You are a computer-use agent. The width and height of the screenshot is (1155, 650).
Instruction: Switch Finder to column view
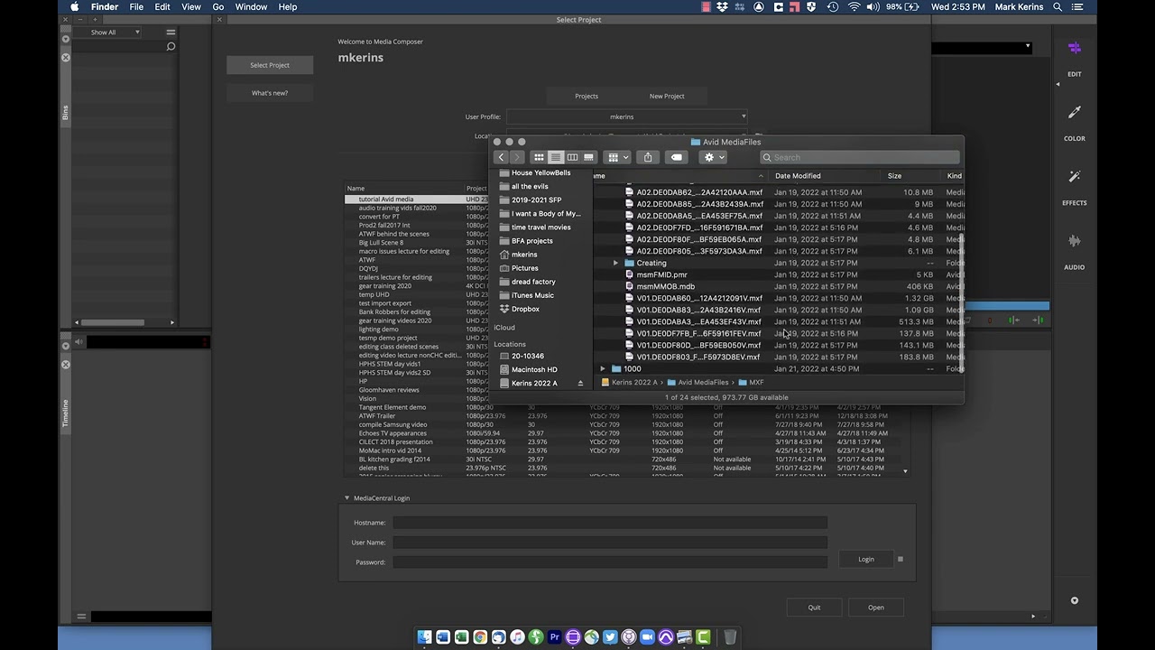pyautogui.click(x=572, y=157)
